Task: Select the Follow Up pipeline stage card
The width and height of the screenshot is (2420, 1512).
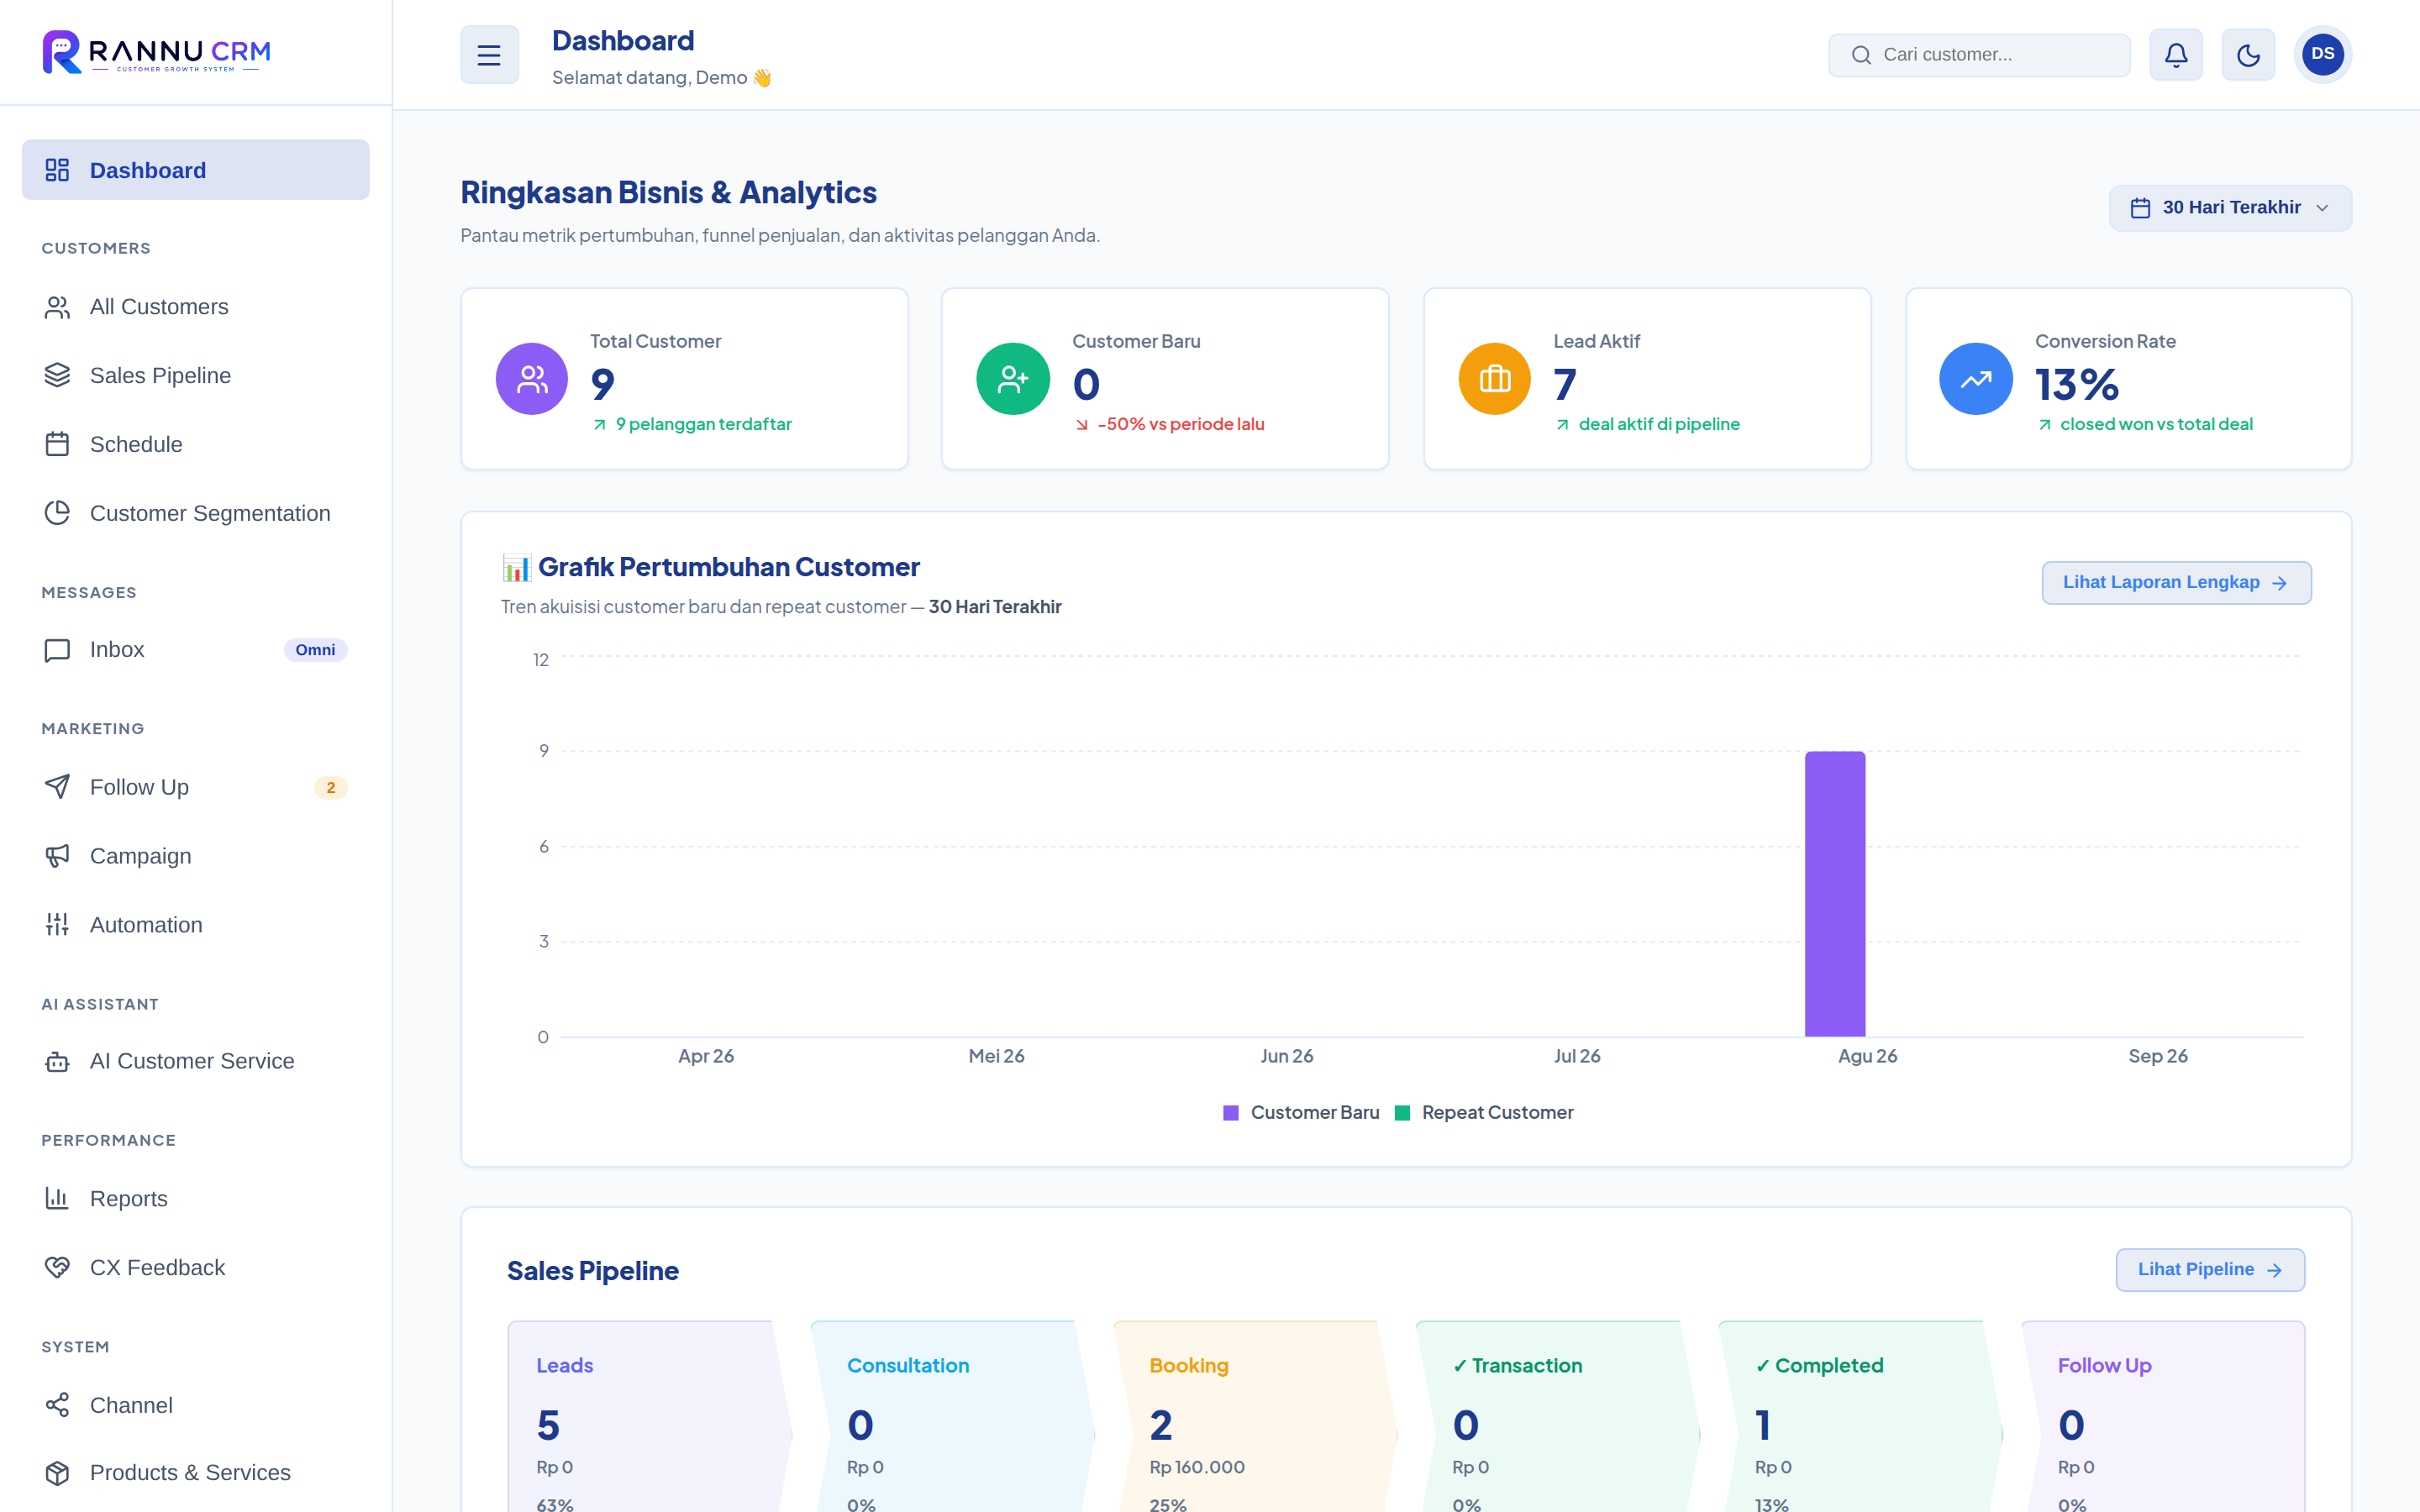Action: (x=2164, y=1417)
